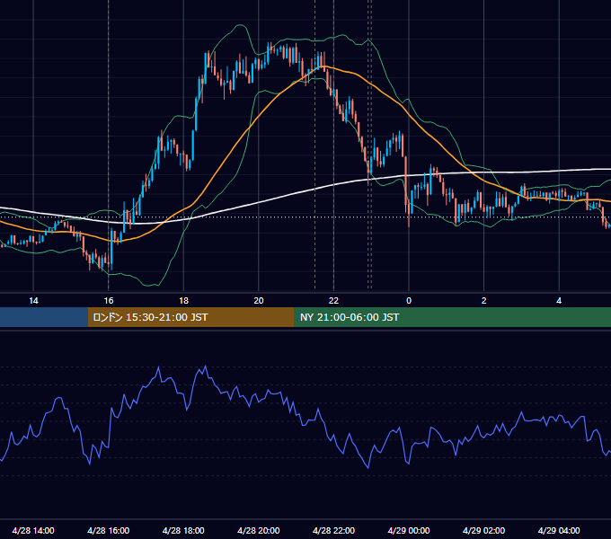Click the blue session bar before London
The height and width of the screenshot is (539, 611).
tap(44, 317)
